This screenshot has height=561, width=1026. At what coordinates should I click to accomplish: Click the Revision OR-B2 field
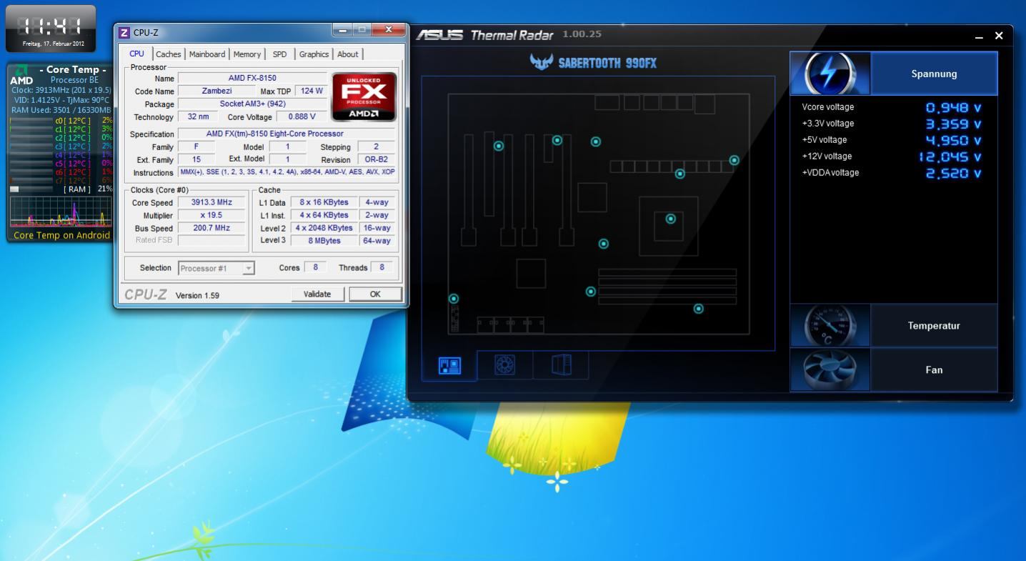[376, 159]
